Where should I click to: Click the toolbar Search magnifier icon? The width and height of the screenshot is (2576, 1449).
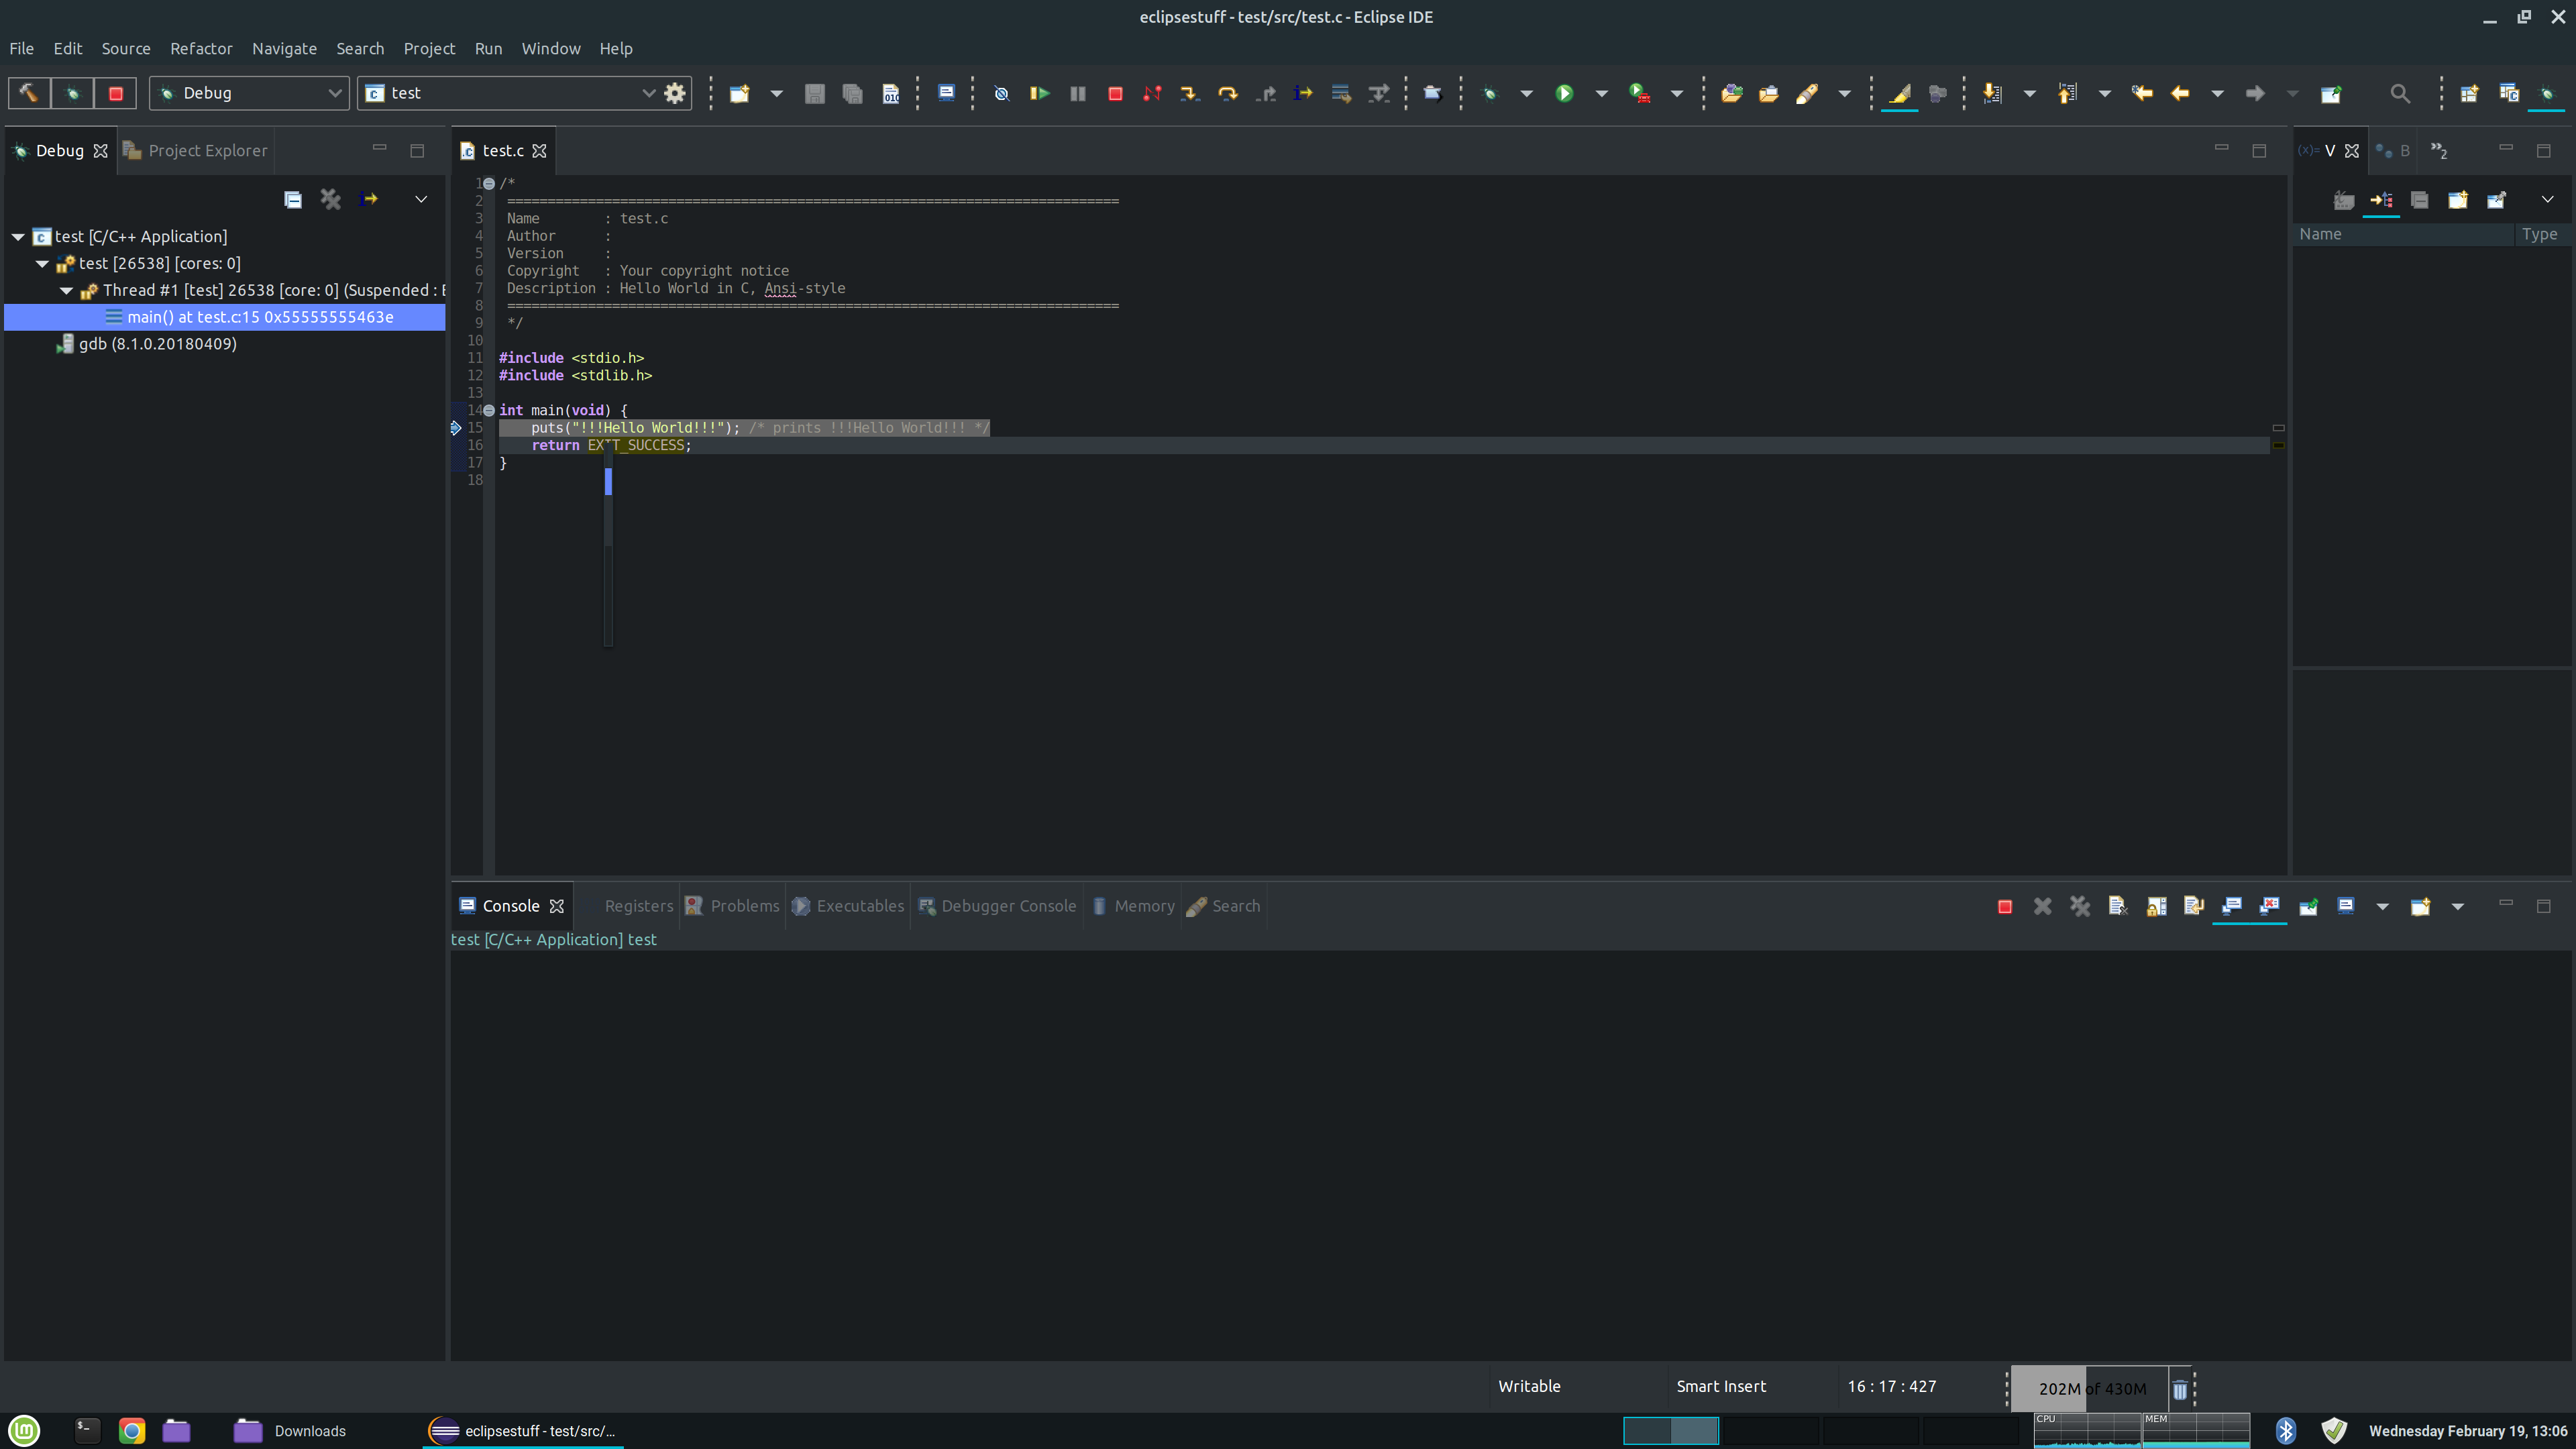pos(2400,93)
